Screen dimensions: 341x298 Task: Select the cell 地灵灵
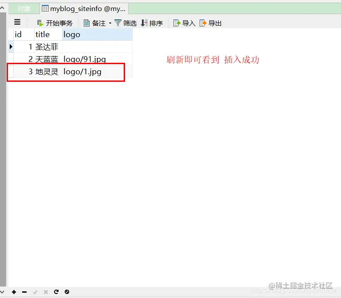(x=48, y=72)
